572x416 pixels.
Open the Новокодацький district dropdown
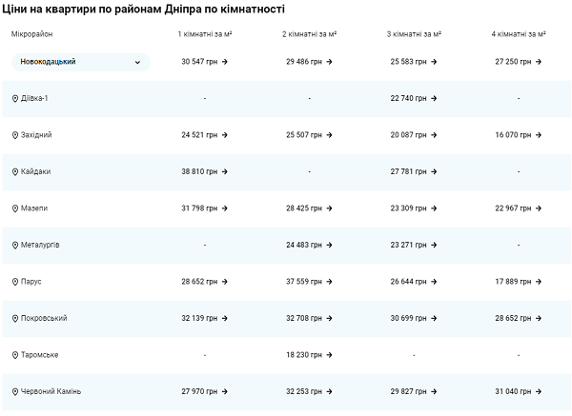click(80, 62)
